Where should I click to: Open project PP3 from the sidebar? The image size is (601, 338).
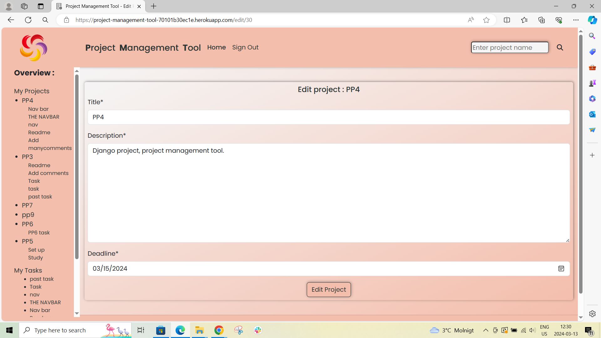coord(27,157)
